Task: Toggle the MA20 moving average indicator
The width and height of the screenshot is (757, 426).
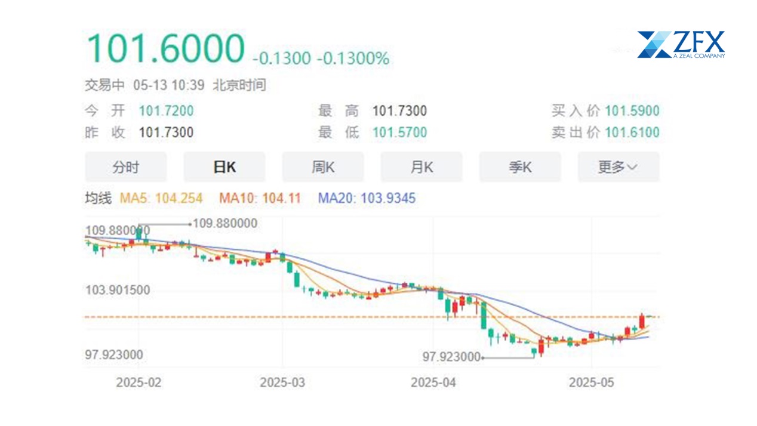Action: [x=366, y=198]
